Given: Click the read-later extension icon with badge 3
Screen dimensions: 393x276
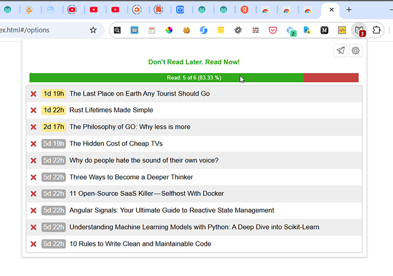Looking at the screenshot, I should 359,30.
